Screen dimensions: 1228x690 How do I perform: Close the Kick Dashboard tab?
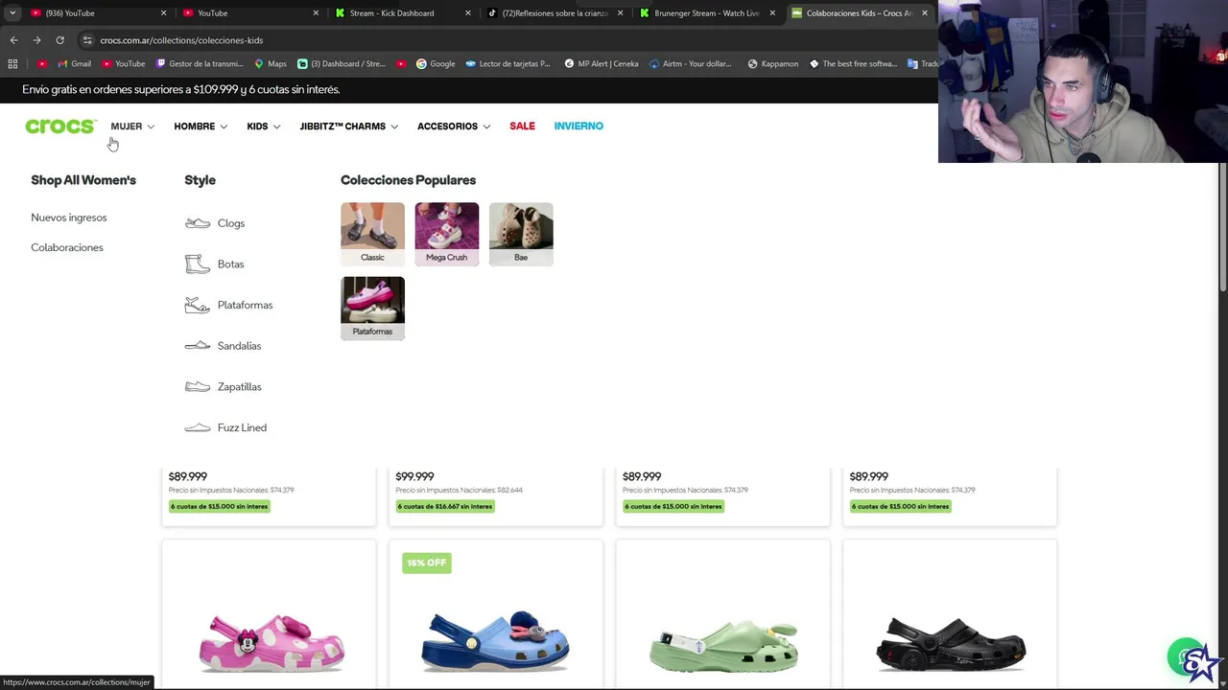pyautogui.click(x=468, y=13)
